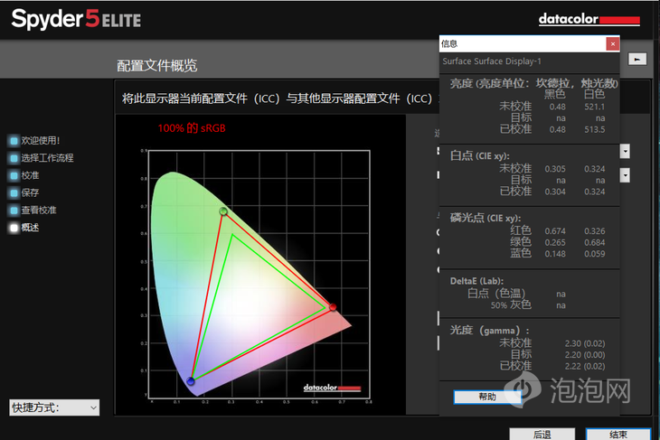Click the green primary y value 0.684
The image size is (660, 440).
[x=594, y=243]
